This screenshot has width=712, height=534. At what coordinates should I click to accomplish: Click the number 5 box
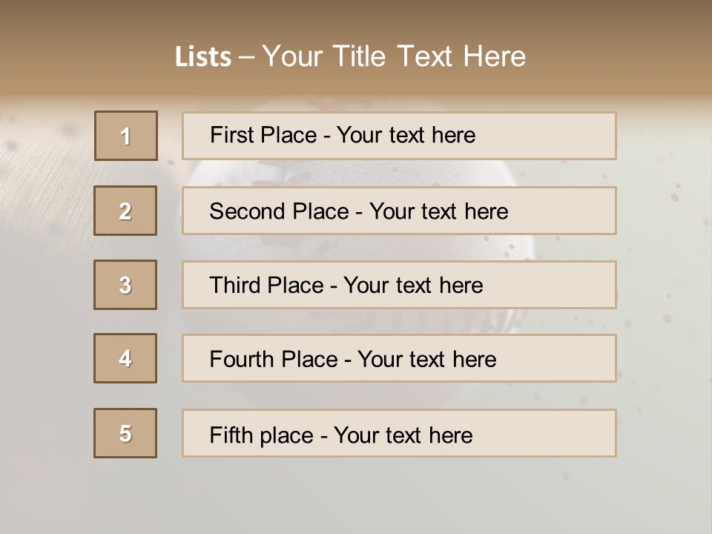125,433
